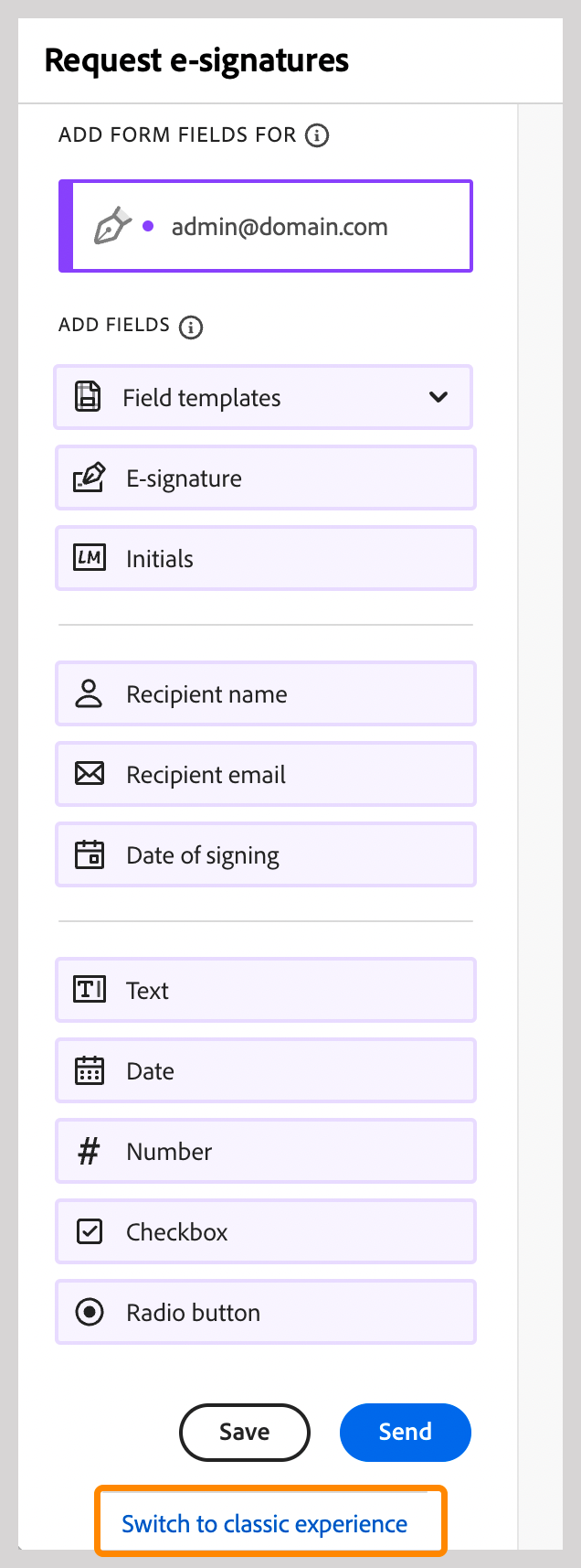581x1568 pixels.
Task: Click the E-signature pen icon
Action: coord(89,478)
